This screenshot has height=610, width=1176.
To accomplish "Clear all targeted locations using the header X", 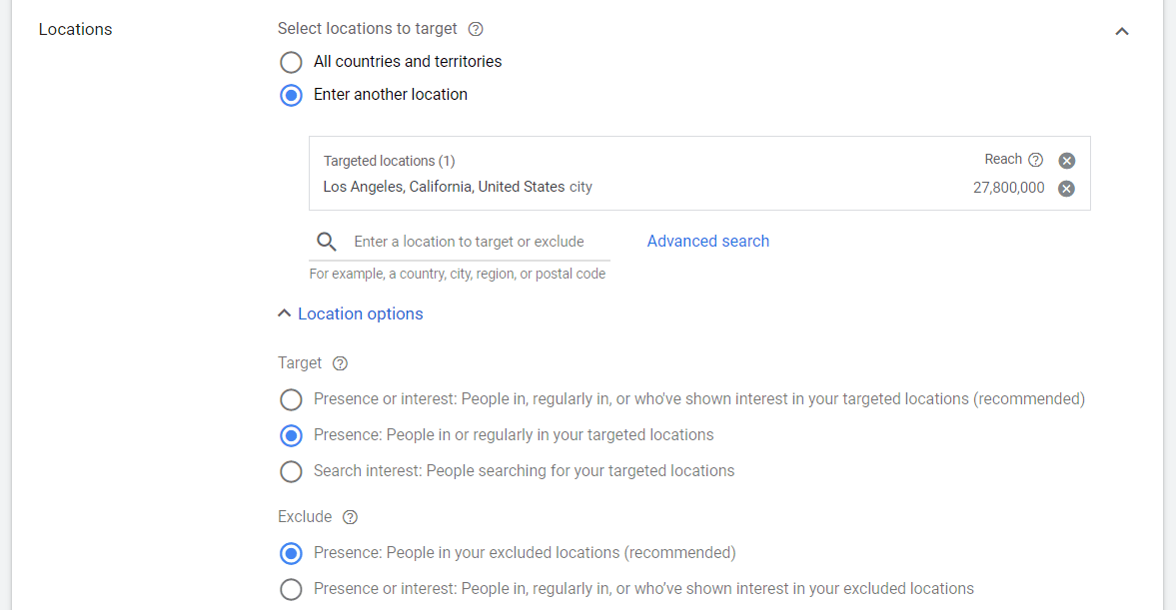I will pos(1065,159).
